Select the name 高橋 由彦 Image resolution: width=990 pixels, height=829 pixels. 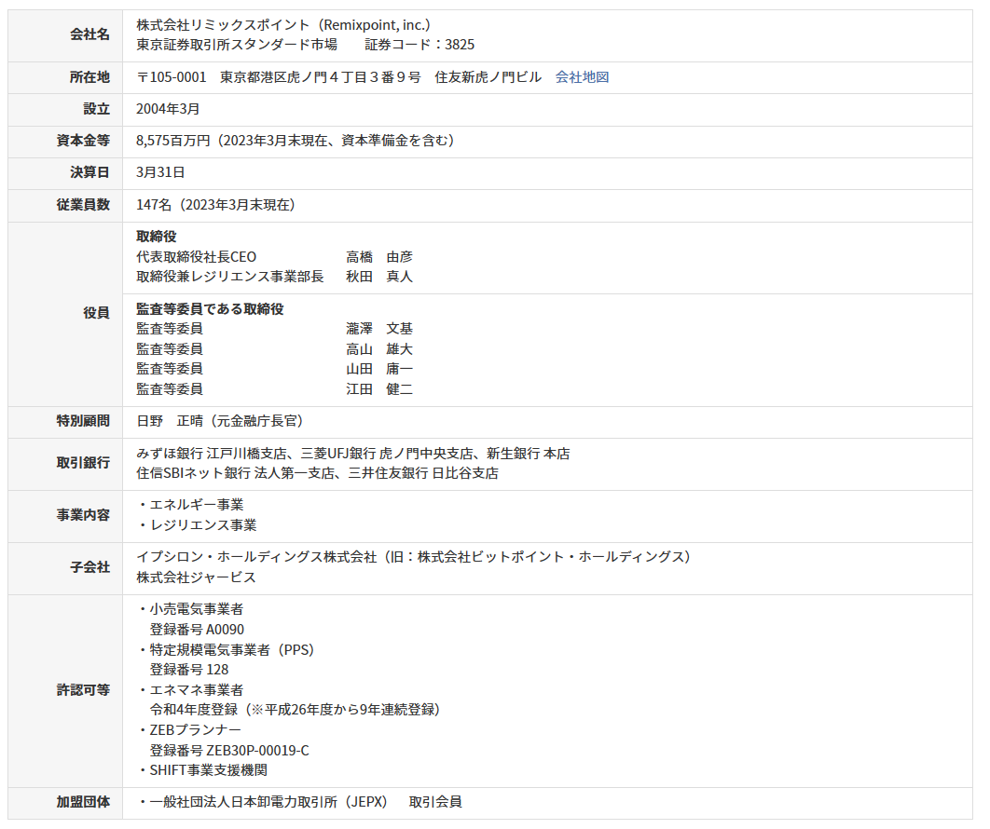click(x=379, y=257)
